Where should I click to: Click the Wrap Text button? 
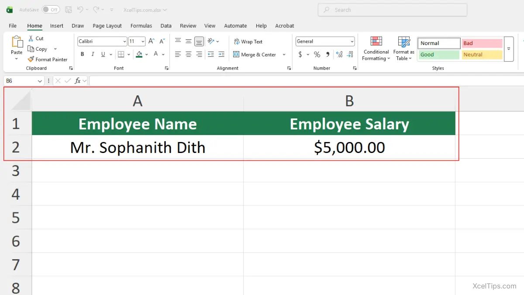pos(248,42)
